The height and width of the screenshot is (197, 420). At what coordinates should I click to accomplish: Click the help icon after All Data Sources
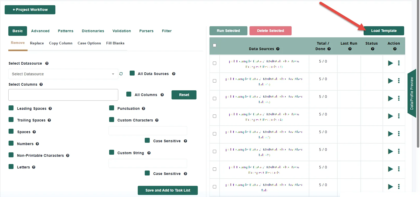point(174,74)
